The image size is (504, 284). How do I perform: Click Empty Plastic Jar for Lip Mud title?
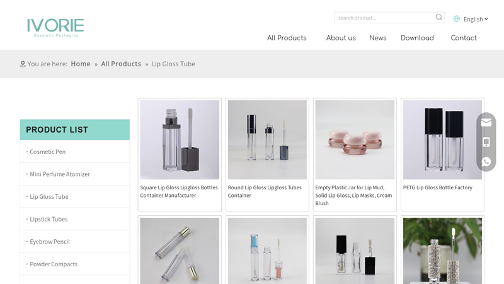pyautogui.click(x=353, y=195)
